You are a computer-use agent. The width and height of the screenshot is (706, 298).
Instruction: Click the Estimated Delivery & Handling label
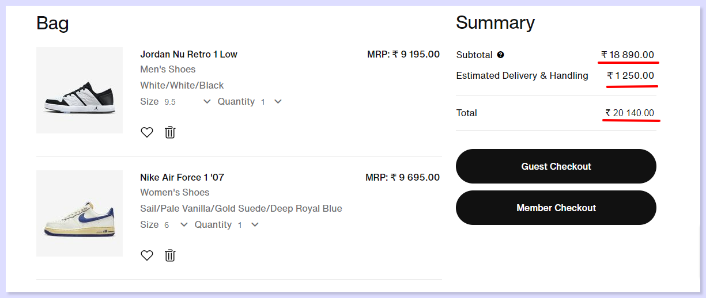pos(522,75)
